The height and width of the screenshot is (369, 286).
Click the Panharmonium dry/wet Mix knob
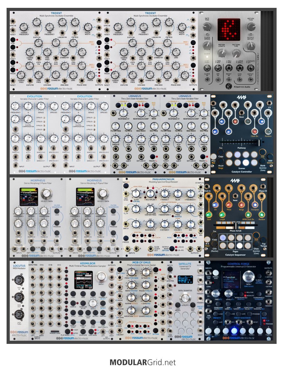[x=190, y=224]
